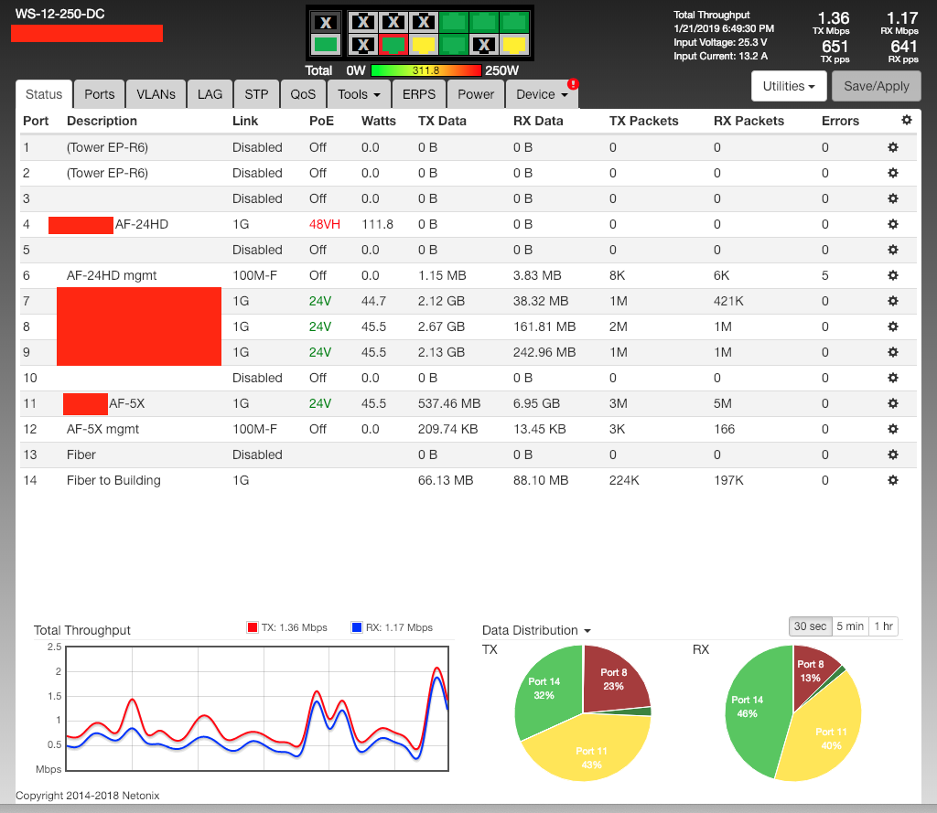
Task: Select the 1 hr time range
Action: [883, 626]
